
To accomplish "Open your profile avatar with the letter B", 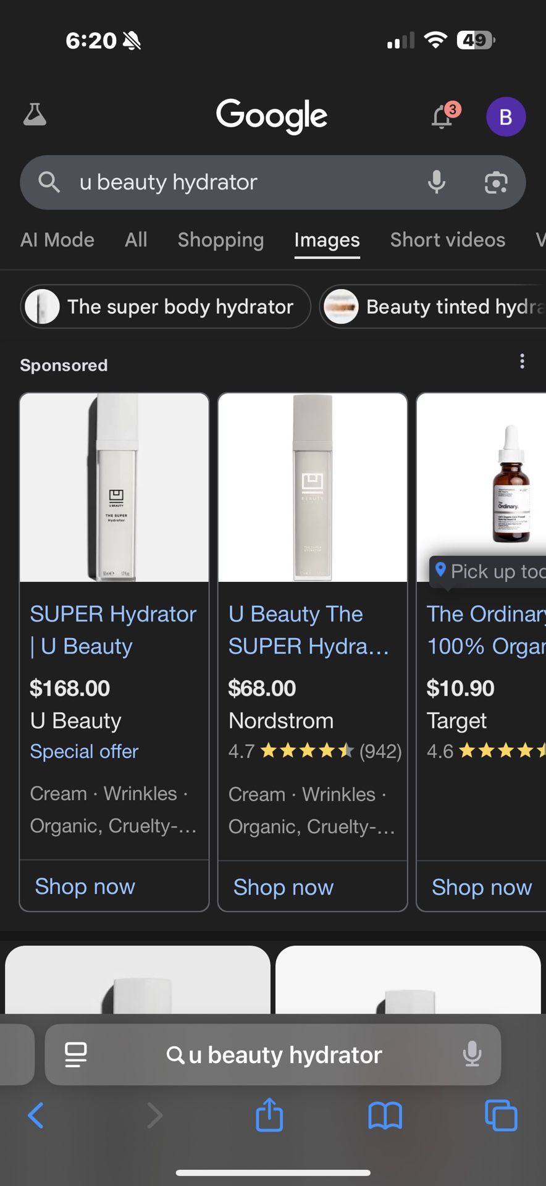I will click(x=506, y=117).
